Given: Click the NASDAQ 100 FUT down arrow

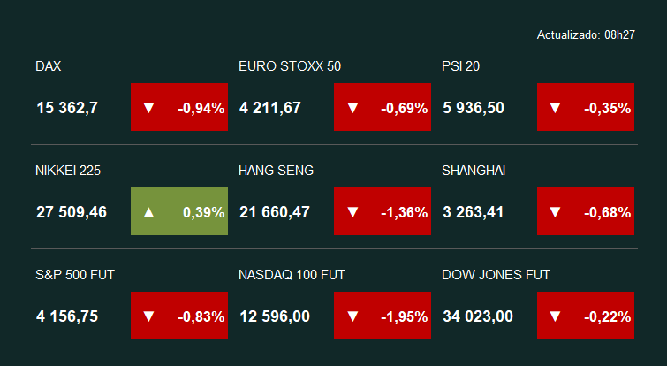Looking at the screenshot, I should click(x=352, y=316).
